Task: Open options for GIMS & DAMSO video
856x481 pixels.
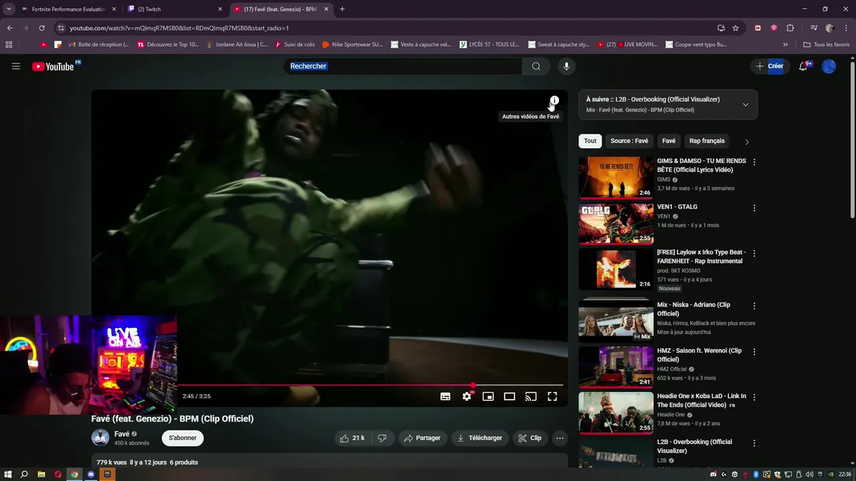Action: pyautogui.click(x=754, y=162)
